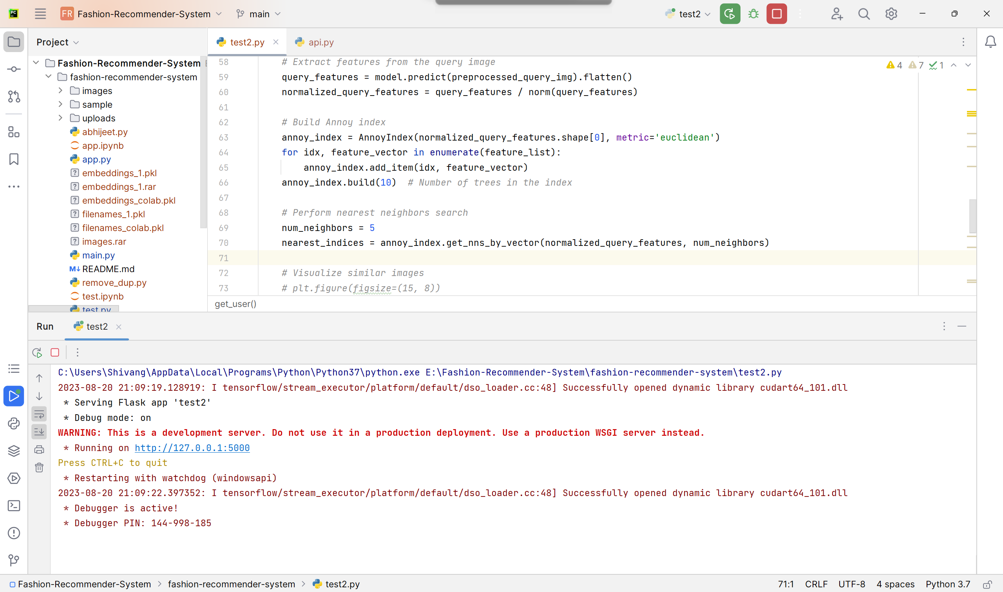Open the http://127.0.0.1:5000 link
Viewport: 1003px width, 592px height.
coord(192,448)
